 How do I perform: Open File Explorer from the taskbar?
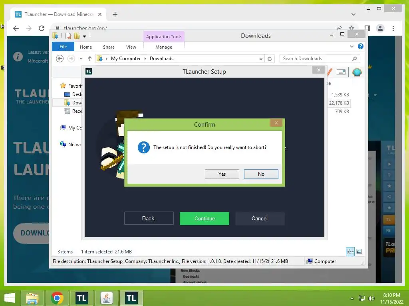coord(32,298)
